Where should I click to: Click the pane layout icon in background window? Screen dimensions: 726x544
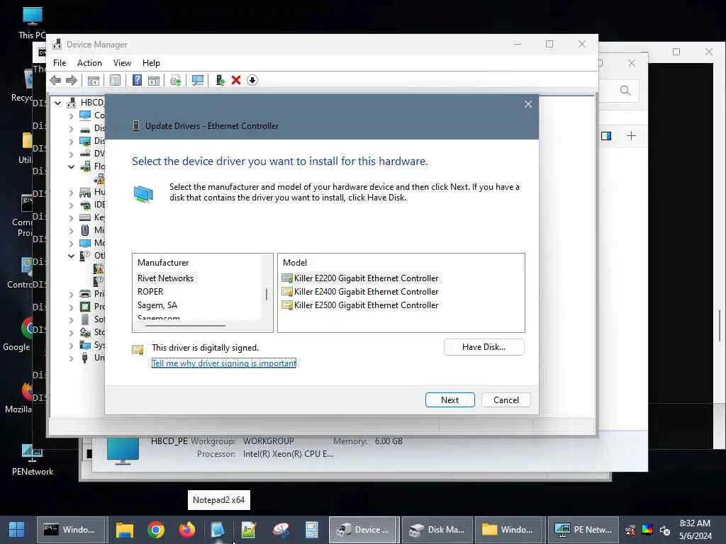[606, 135]
